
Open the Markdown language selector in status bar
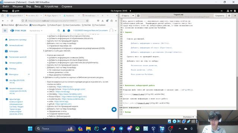tap(189, 117)
